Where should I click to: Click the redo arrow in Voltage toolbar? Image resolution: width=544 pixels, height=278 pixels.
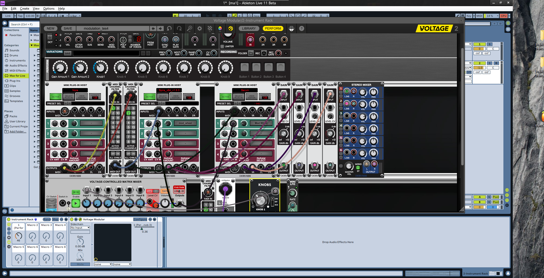[x=179, y=28]
